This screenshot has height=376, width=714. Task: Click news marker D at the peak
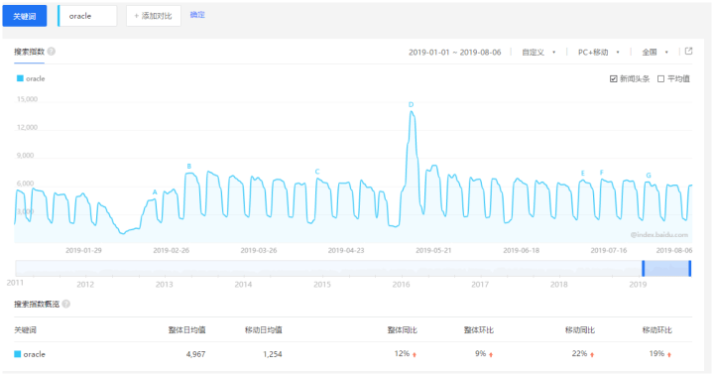(x=412, y=104)
